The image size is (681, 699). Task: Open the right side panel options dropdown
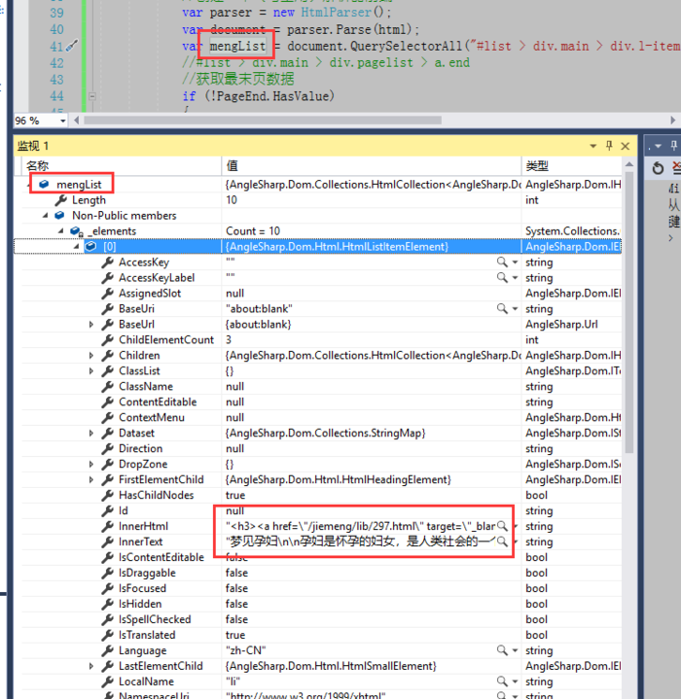[658, 146]
